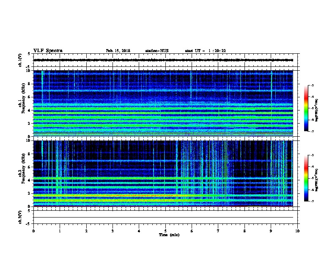Screen dimensions: 335x259
Task: Click the ch.1 colorbar "-3" label
Action: point(312,85)
